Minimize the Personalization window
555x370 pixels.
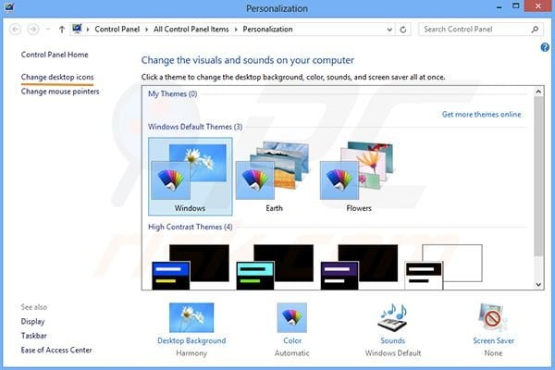click(x=499, y=7)
